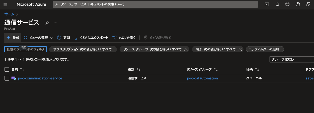The width and height of the screenshot is (314, 113).
Task: Open the sat-s subscription link
Action: click(310, 78)
